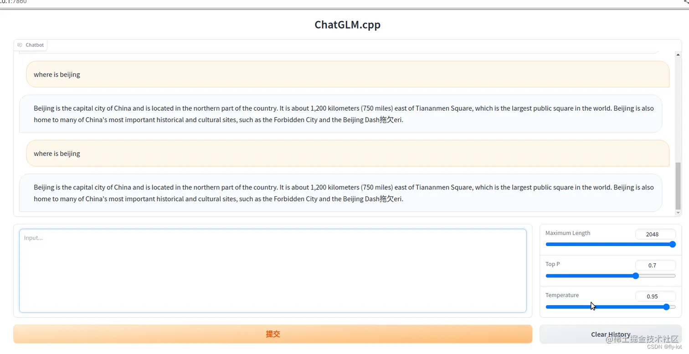689x354 pixels.
Task: Click the Chatbot label icon
Action: [20, 45]
